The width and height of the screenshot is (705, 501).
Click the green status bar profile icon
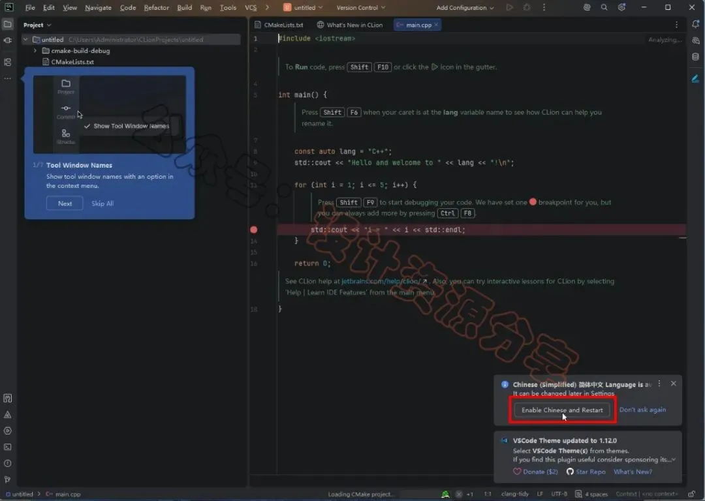445,494
